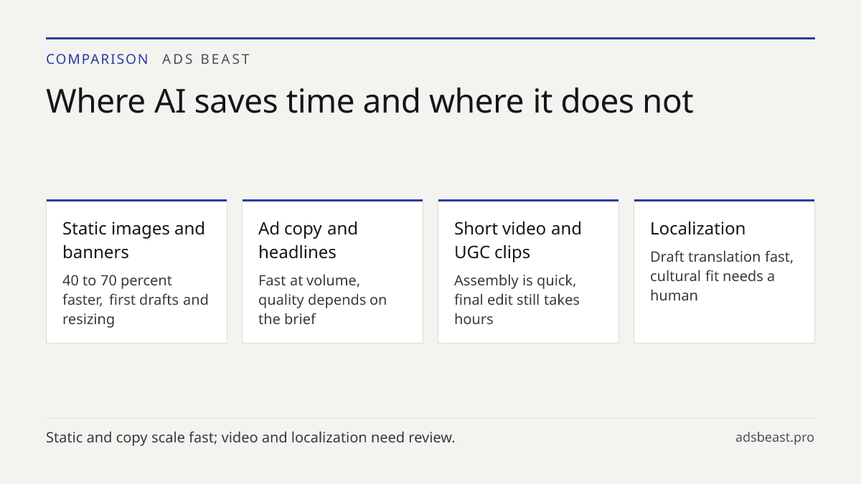This screenshot has height=484, width=861.
Task: Click '40 to 70 percent faster' description text
Action: [x=135, y=300]
